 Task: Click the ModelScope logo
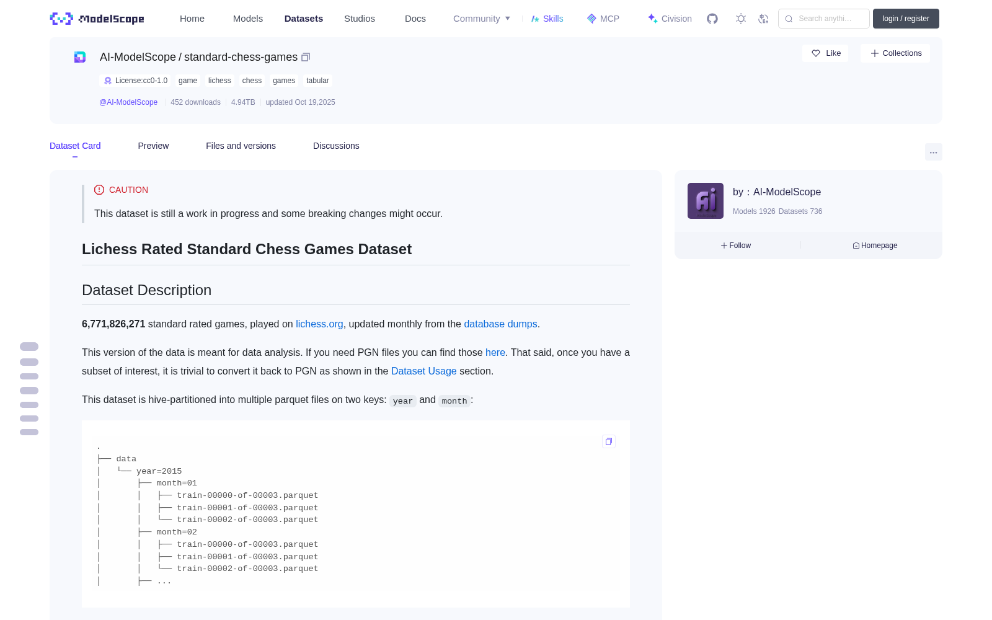point(97,19)
